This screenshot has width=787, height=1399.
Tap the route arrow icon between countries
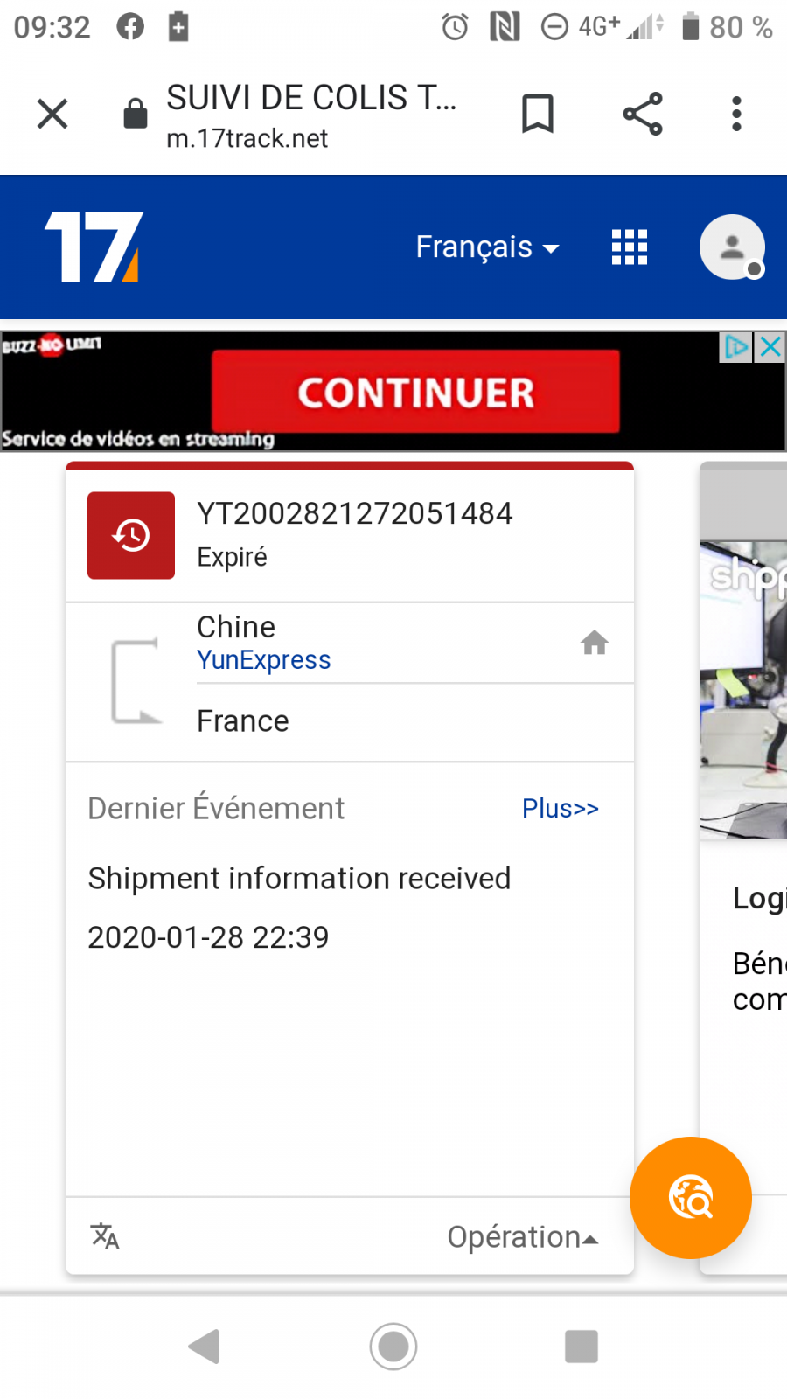[x=137, y=682]
